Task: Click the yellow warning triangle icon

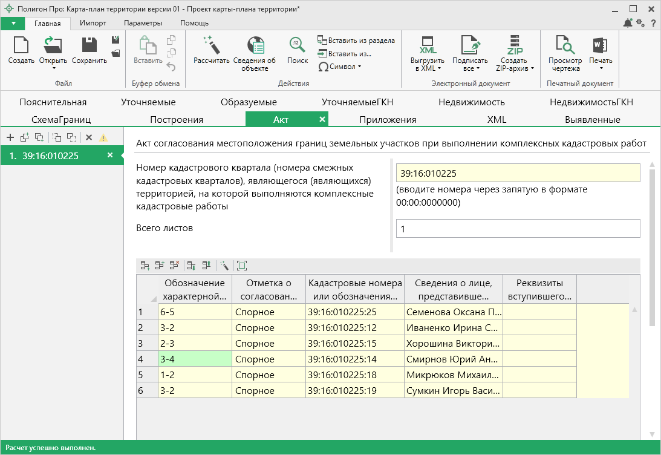Action: tap(103, 137)
